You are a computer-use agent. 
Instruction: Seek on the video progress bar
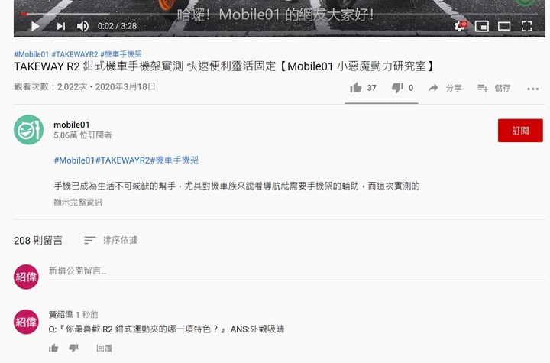pos(280,14)
